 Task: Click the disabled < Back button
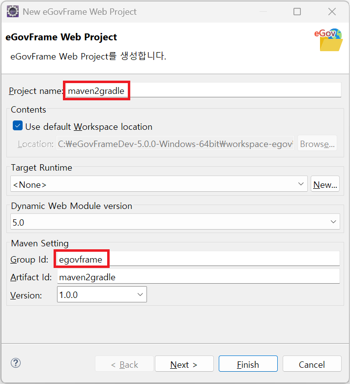[x=124, y=364]
